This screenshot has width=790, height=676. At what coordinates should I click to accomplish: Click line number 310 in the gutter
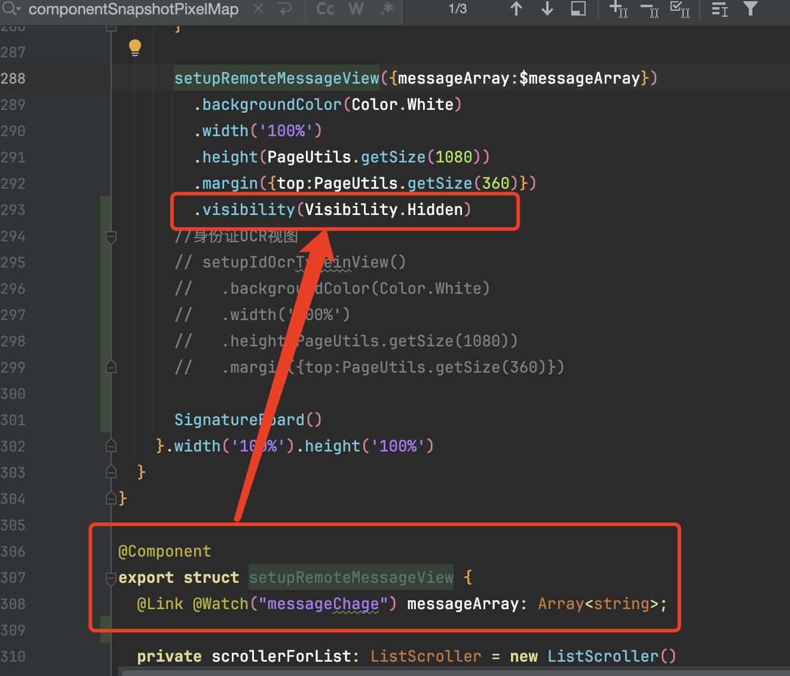click(13, 656)
